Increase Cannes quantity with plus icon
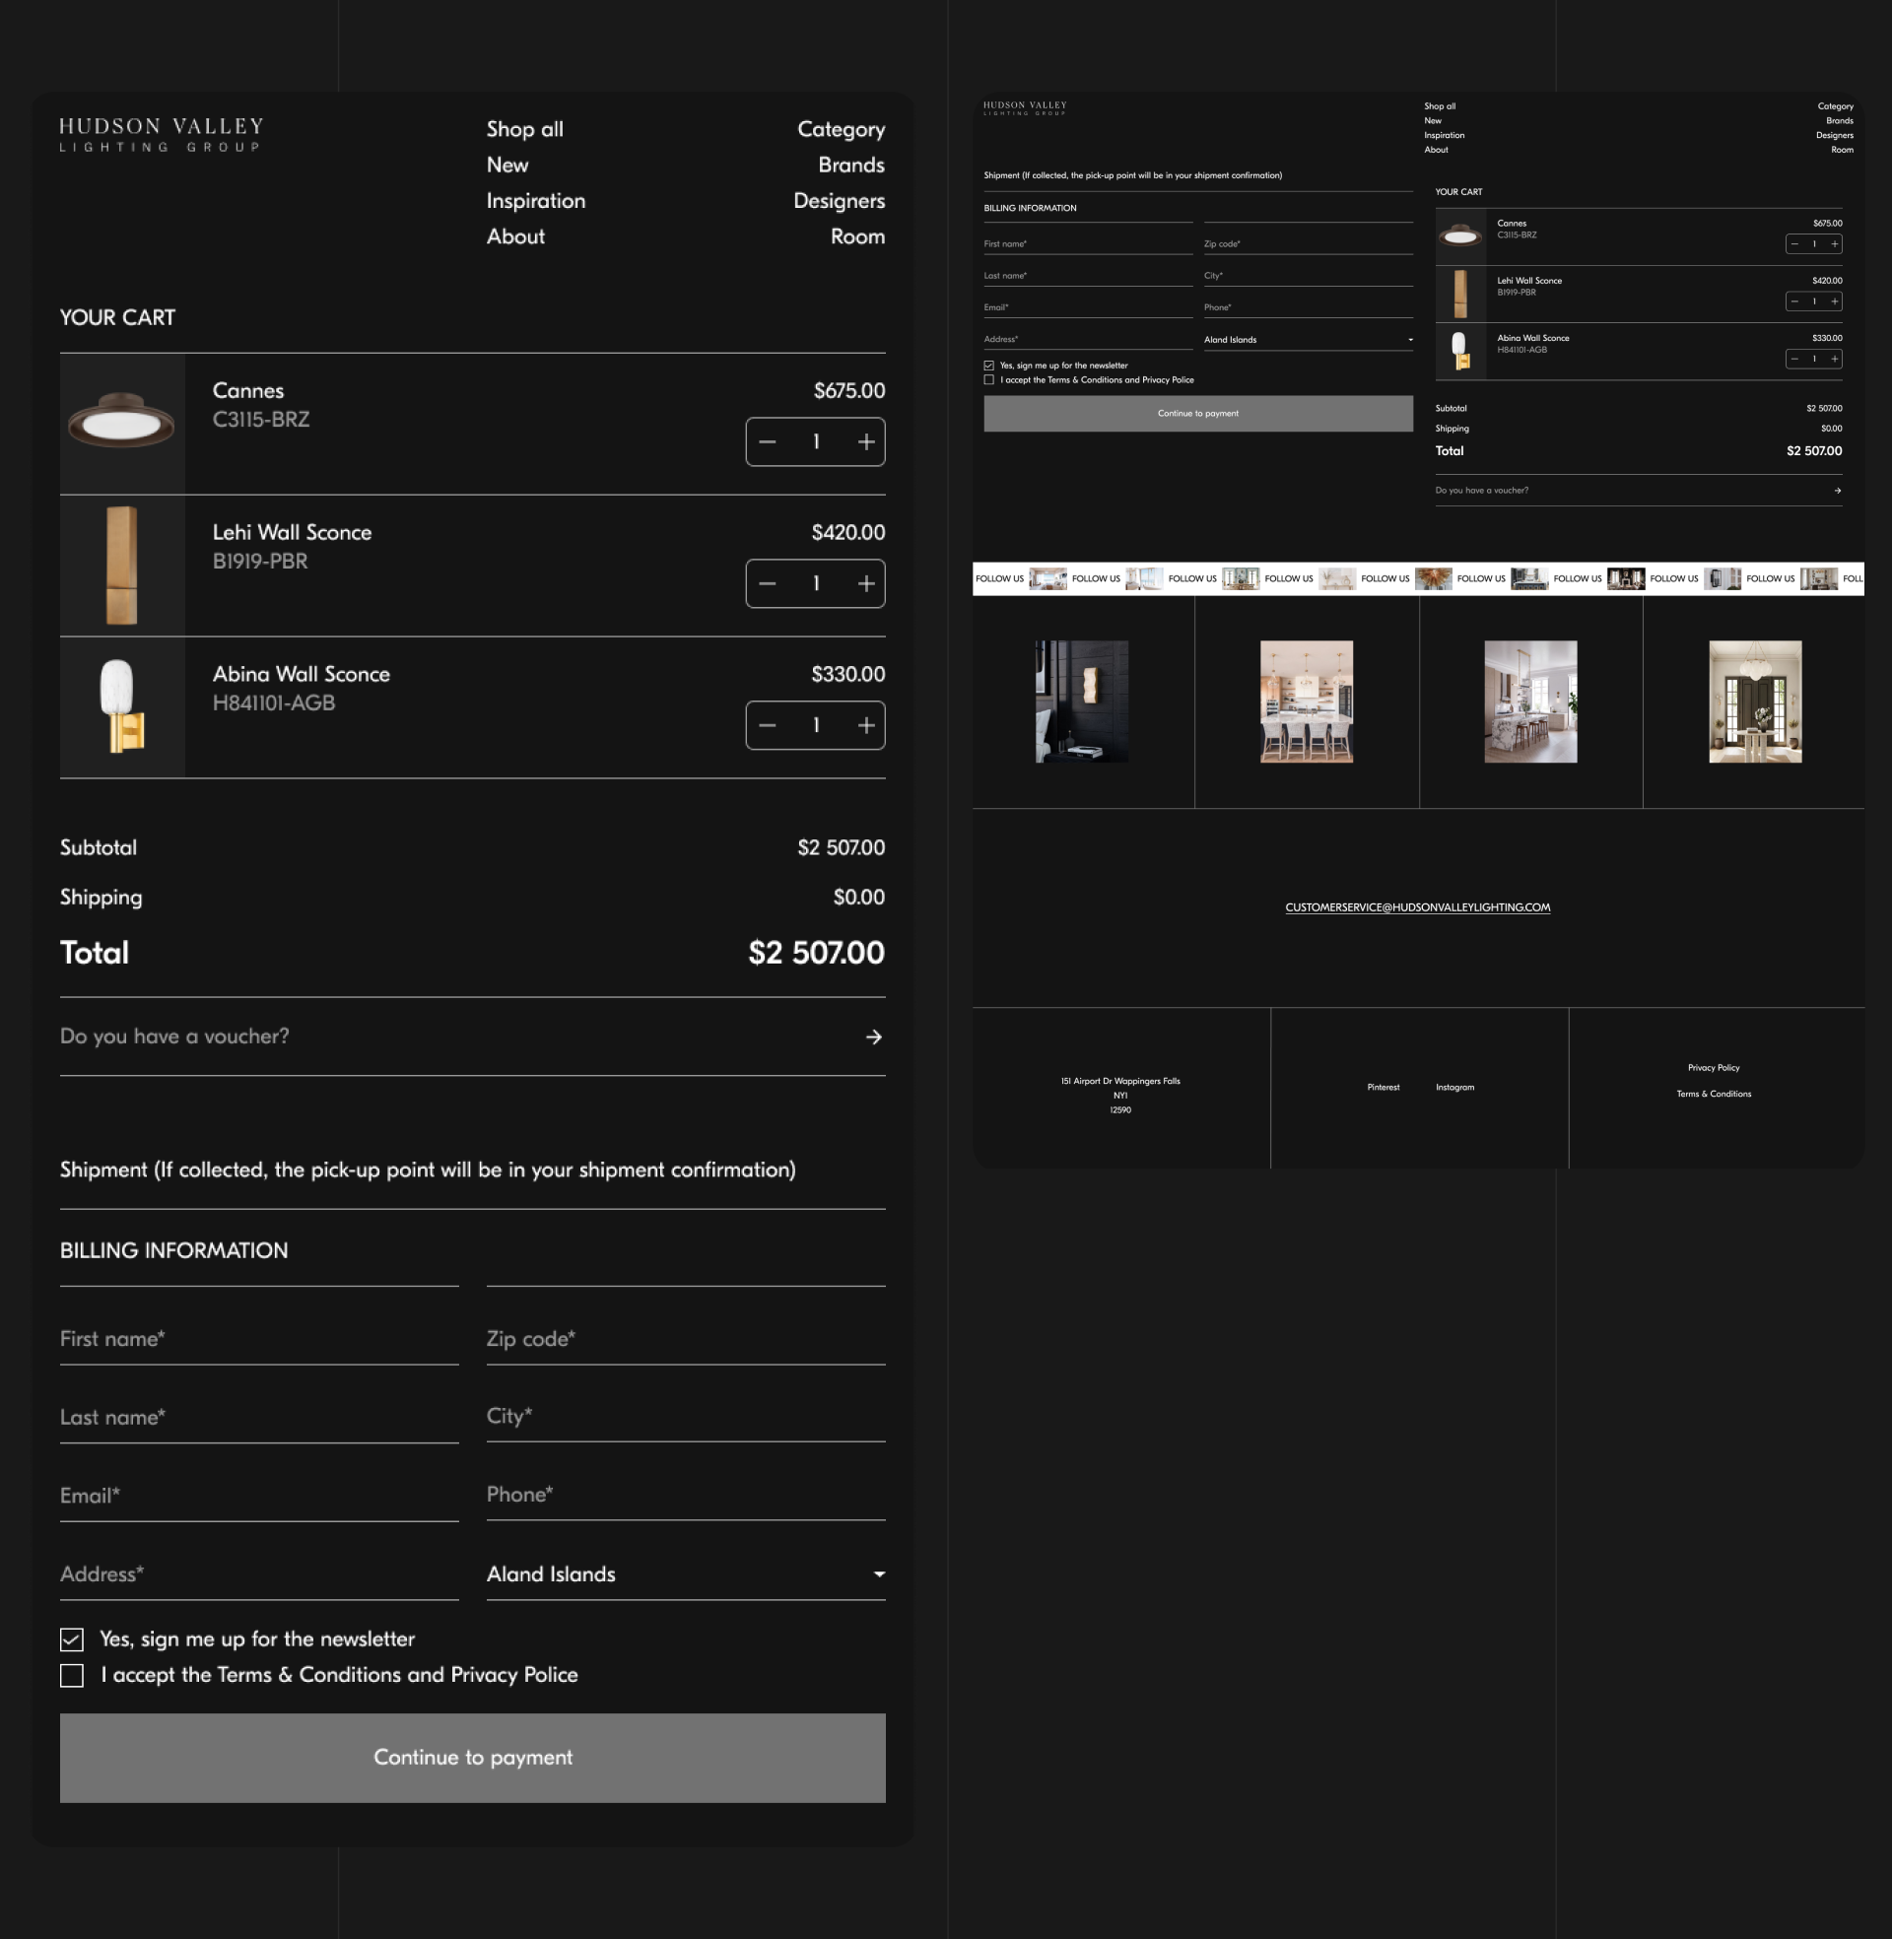This screenshot has width=1892, height=1939. click(865, 442)
